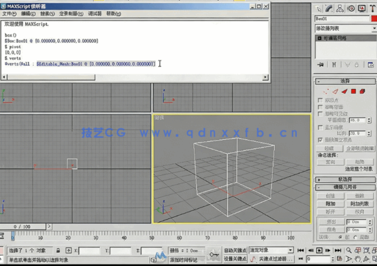Step to next frame
The image size is (377, 266).
point(328,250)
